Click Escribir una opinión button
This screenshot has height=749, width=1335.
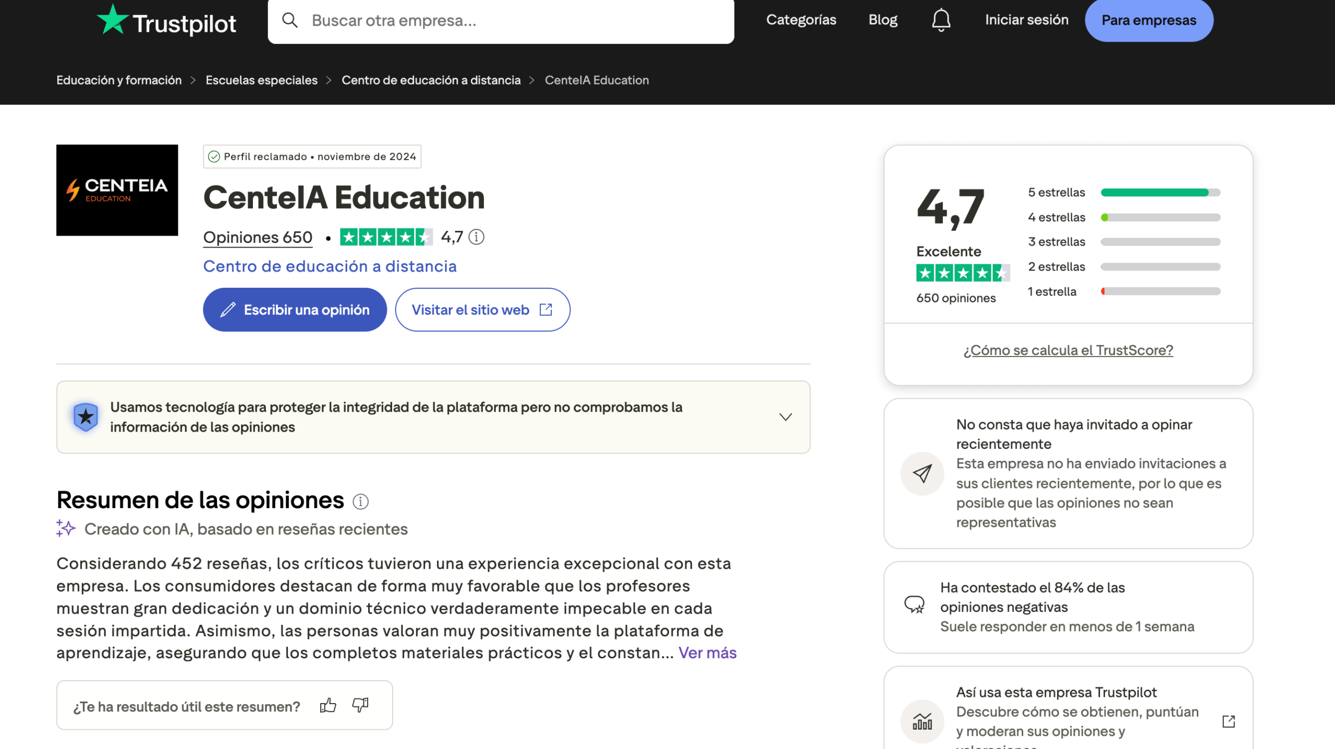click(295, 310)
